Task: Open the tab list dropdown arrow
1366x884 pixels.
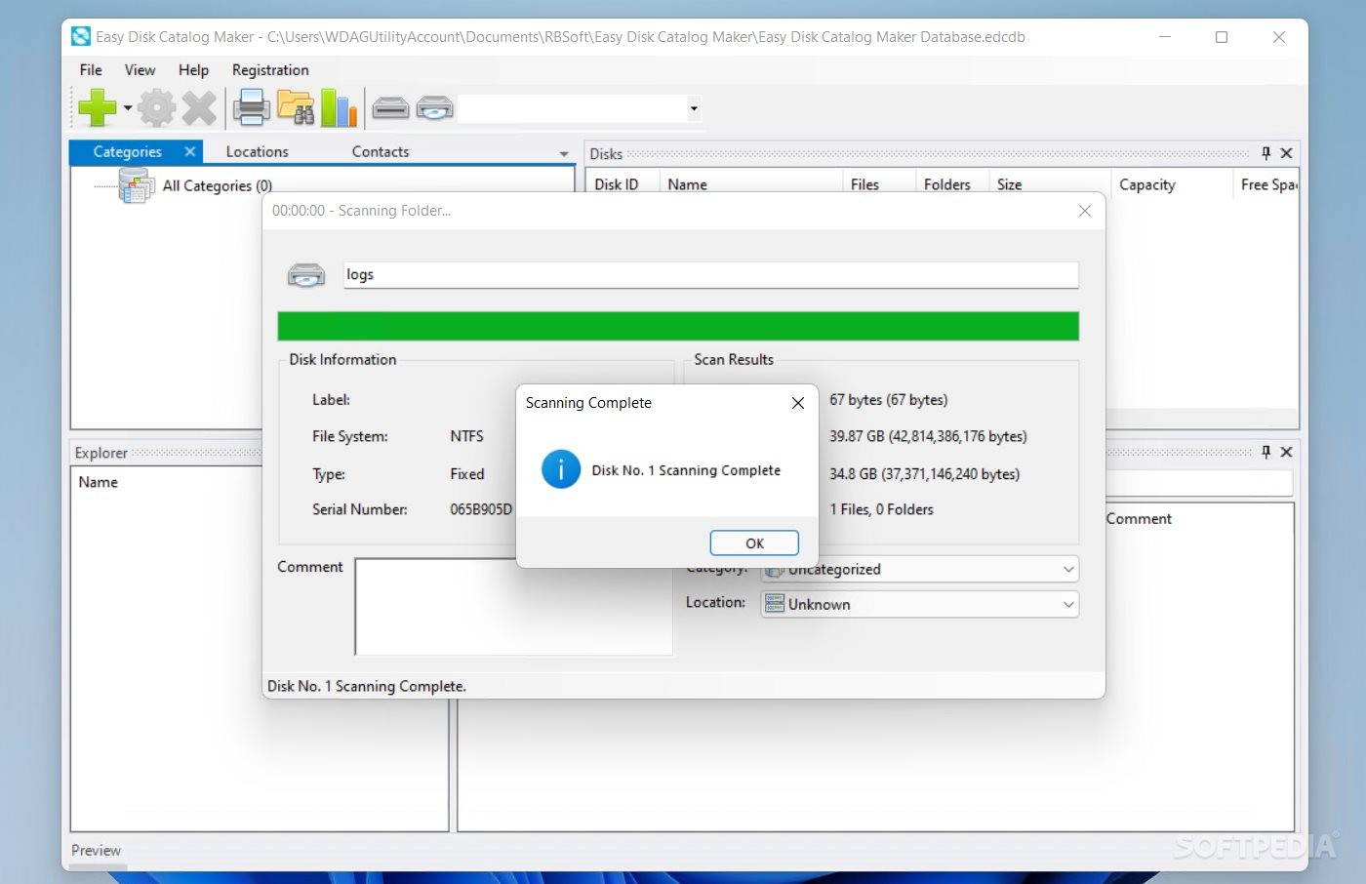Action: tap(564, 154)
